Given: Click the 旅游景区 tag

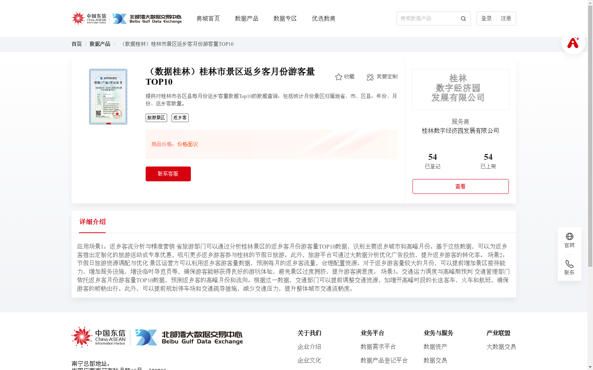Looking at the screenshot, I should click(x=156, y=118).
